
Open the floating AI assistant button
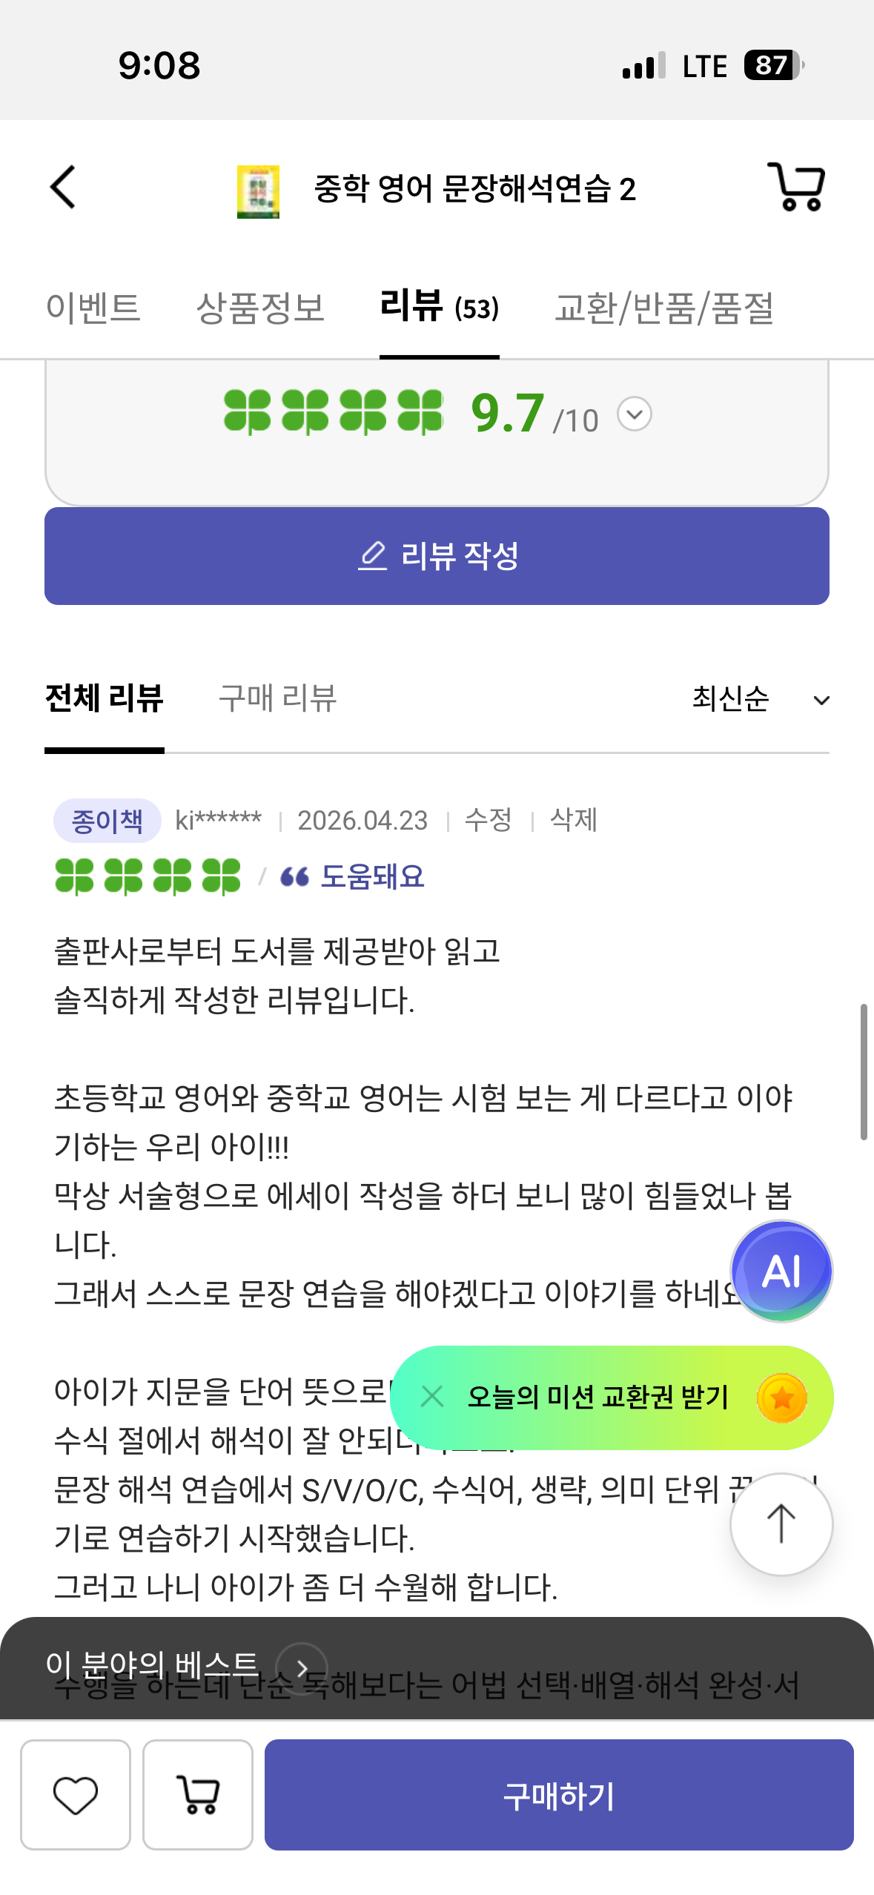pyautogui.click(x=781, y=1271)
